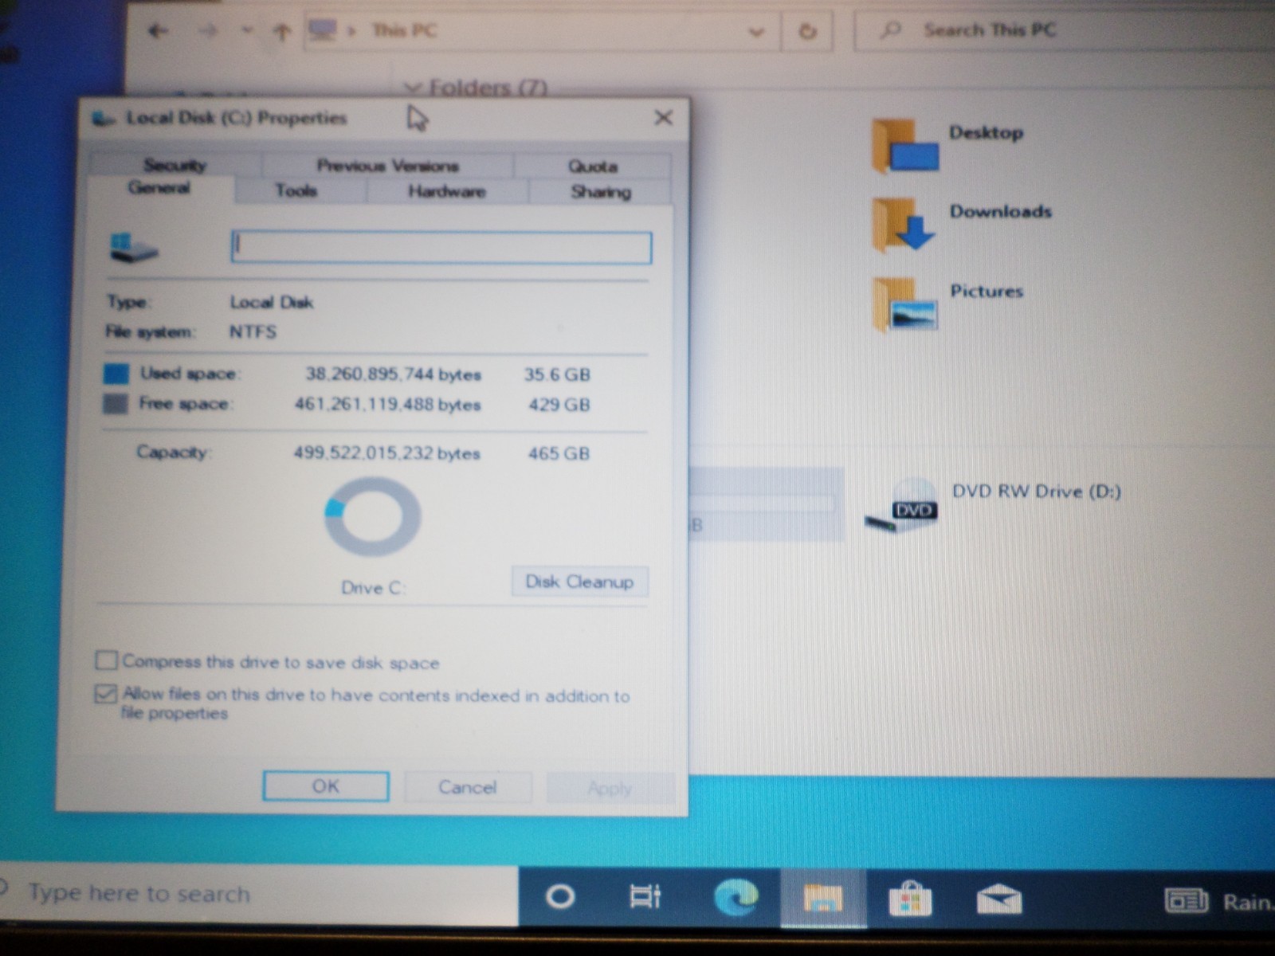This screenshot has height=956, width=1275.
Task: Confirm with the OK button
Action: tap(326, 786)
